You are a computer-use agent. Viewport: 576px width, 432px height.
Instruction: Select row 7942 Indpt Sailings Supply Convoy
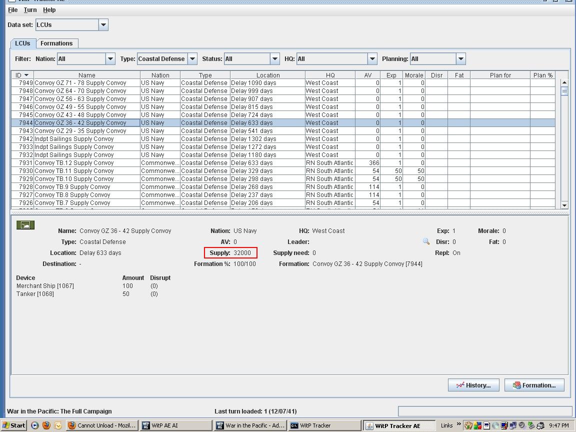283,139
